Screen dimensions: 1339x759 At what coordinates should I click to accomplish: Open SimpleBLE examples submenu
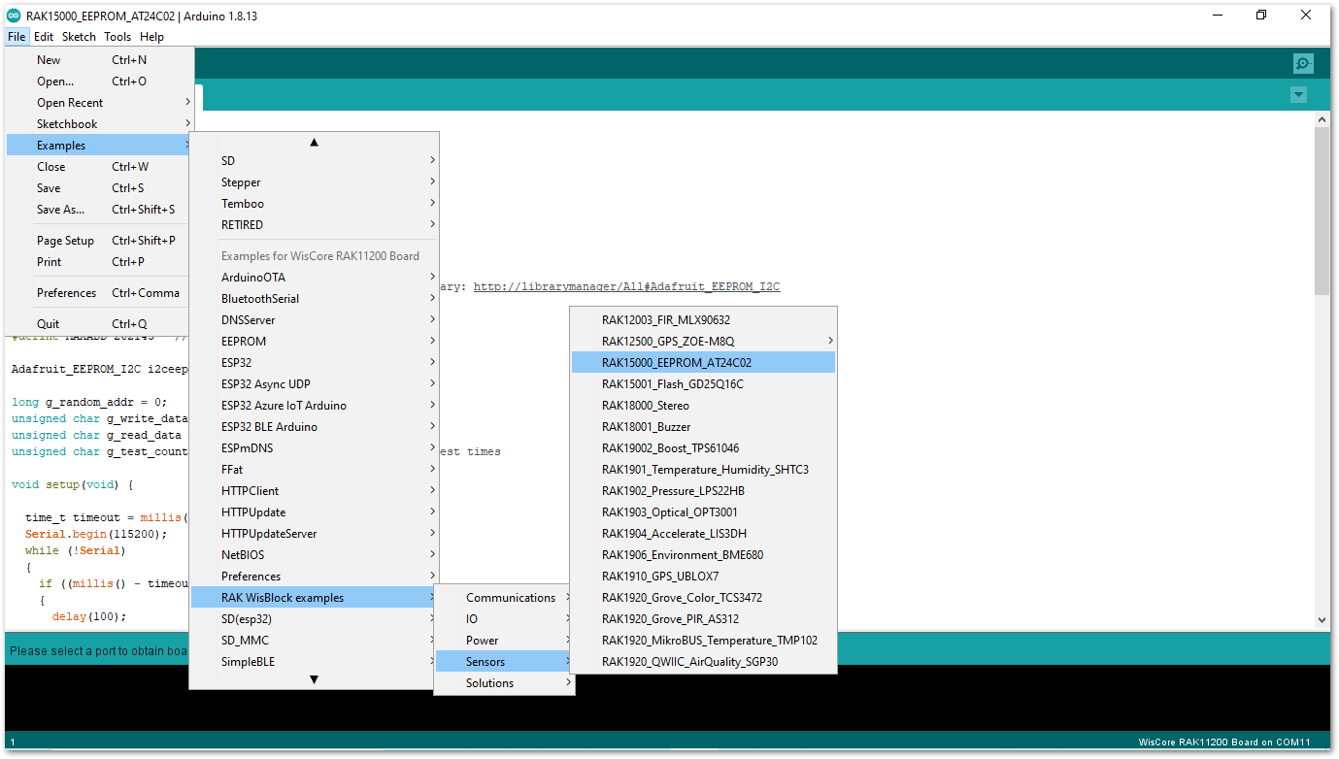pos(315,662)
